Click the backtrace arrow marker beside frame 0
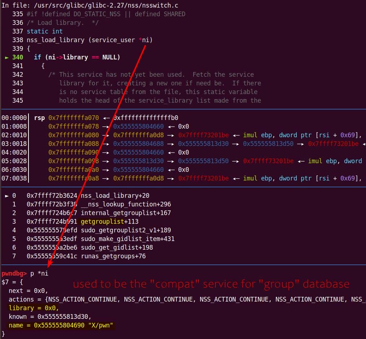This screenshot has height=339, width=366. click(x=7, y=196)
